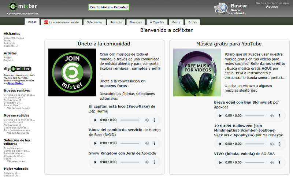Image resolution: width=293 pixels, height=177 pixels.
Task: Click Más remixes nuevos link
Action: tap(18, 108)
